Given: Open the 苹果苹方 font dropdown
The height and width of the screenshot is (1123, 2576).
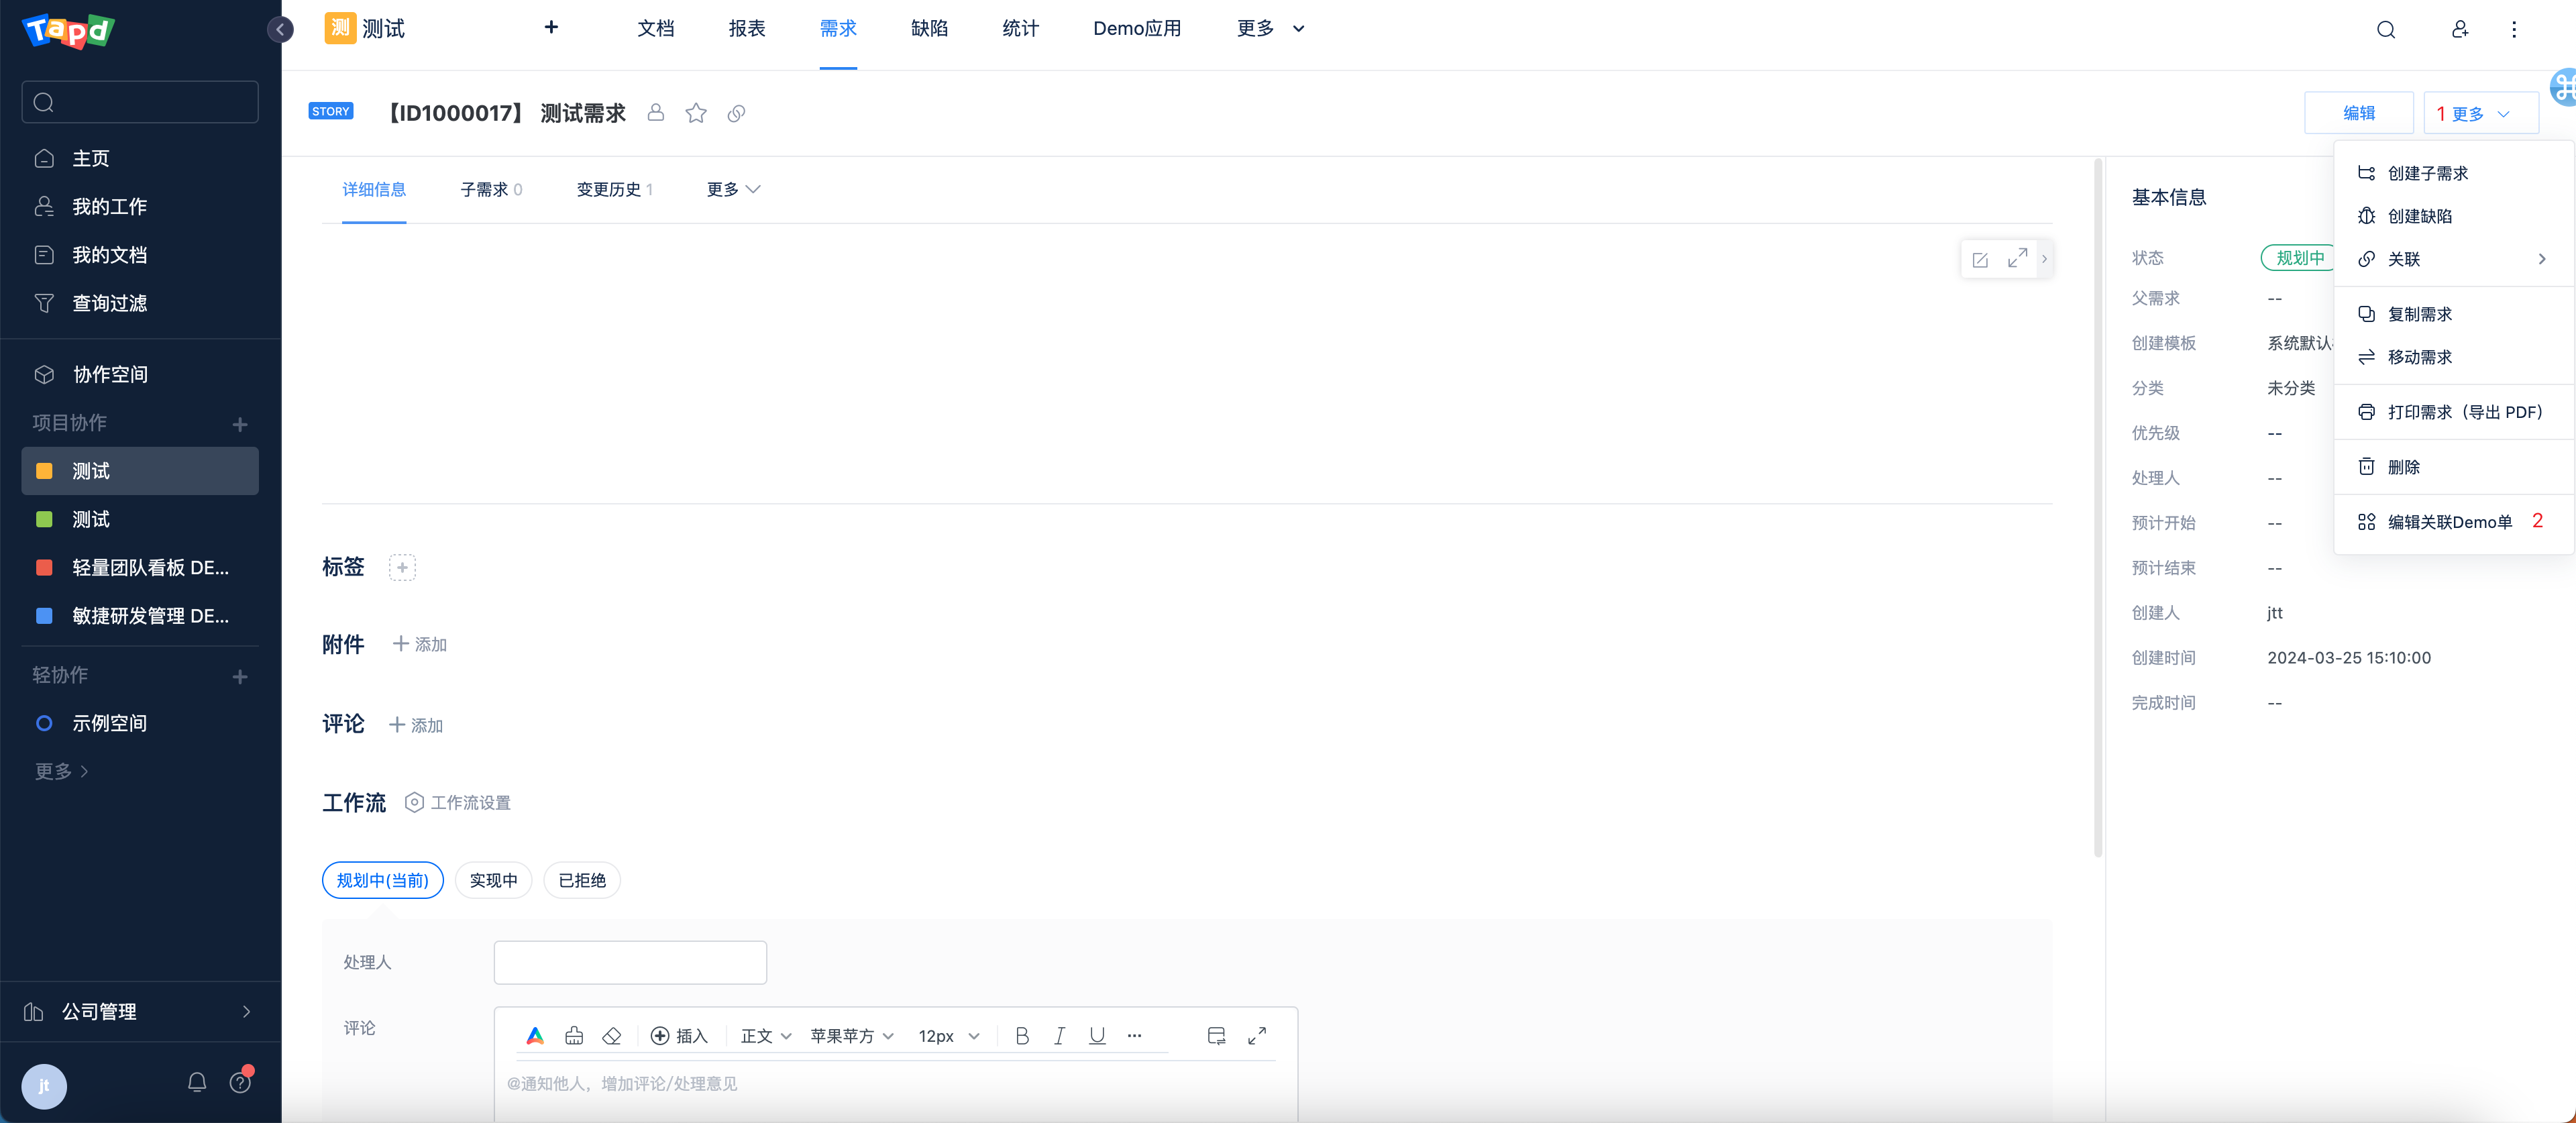Looking at the screenshot, I should [852, 1036].
